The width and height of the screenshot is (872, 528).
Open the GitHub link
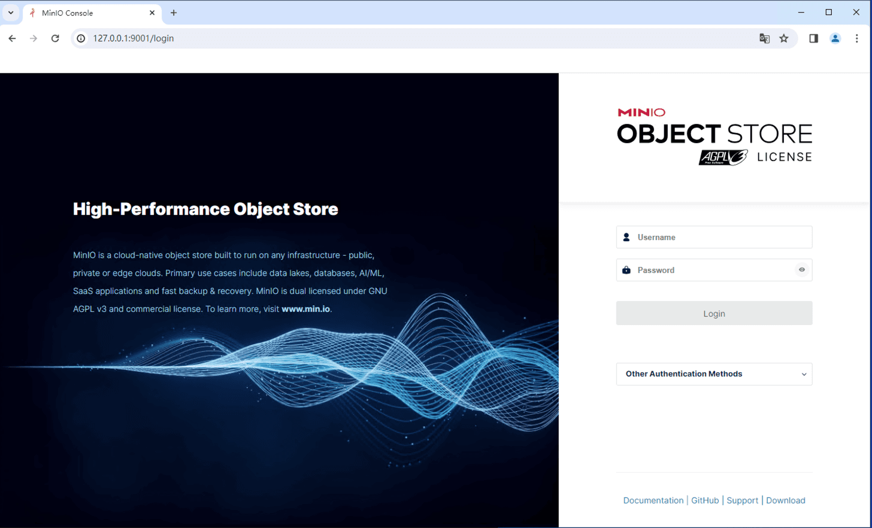point(705,500)
